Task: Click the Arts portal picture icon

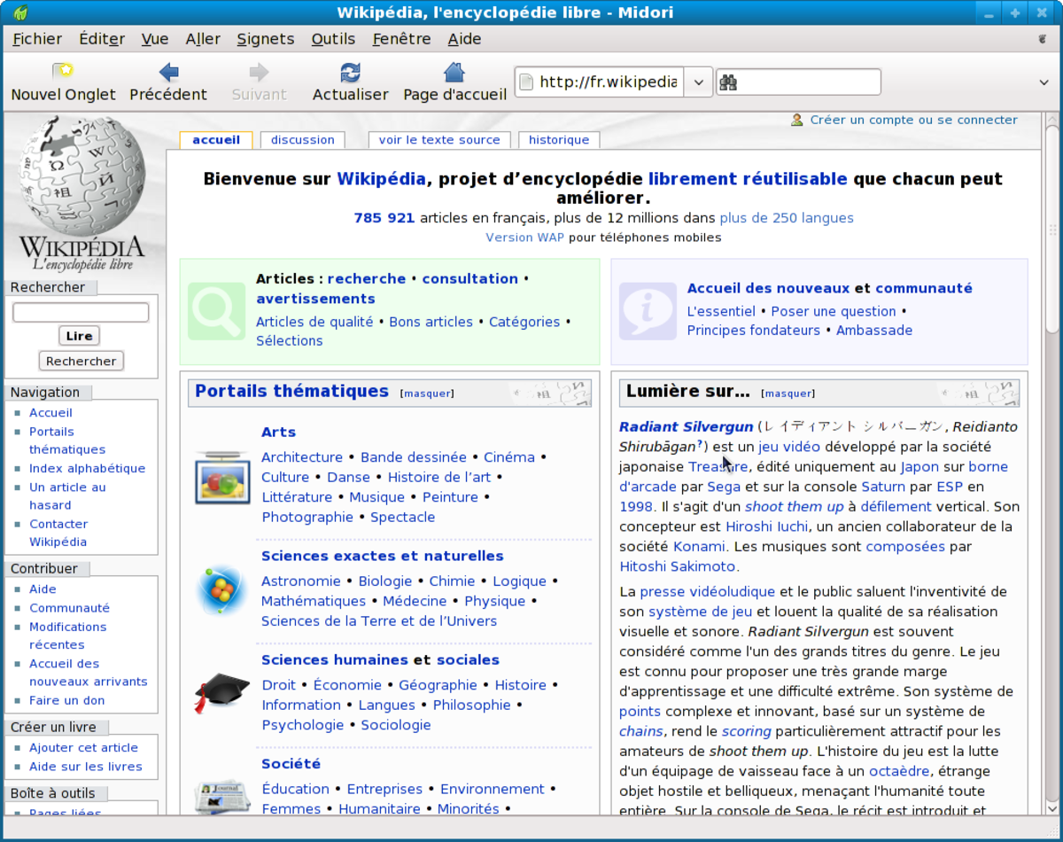Action: 222,477
